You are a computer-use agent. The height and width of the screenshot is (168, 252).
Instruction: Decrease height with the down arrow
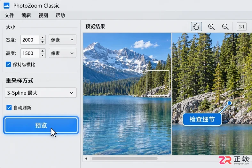pyautogui.click(x=43, y=55)
